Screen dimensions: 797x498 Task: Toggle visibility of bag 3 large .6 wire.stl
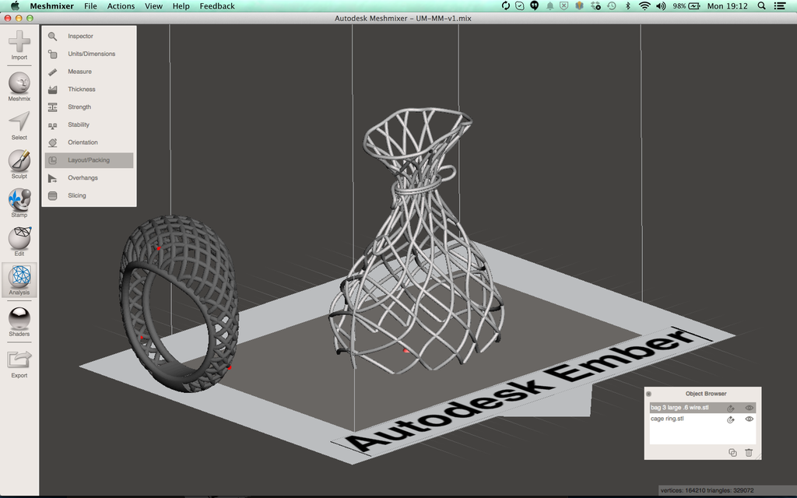click(x=750, y=408)
